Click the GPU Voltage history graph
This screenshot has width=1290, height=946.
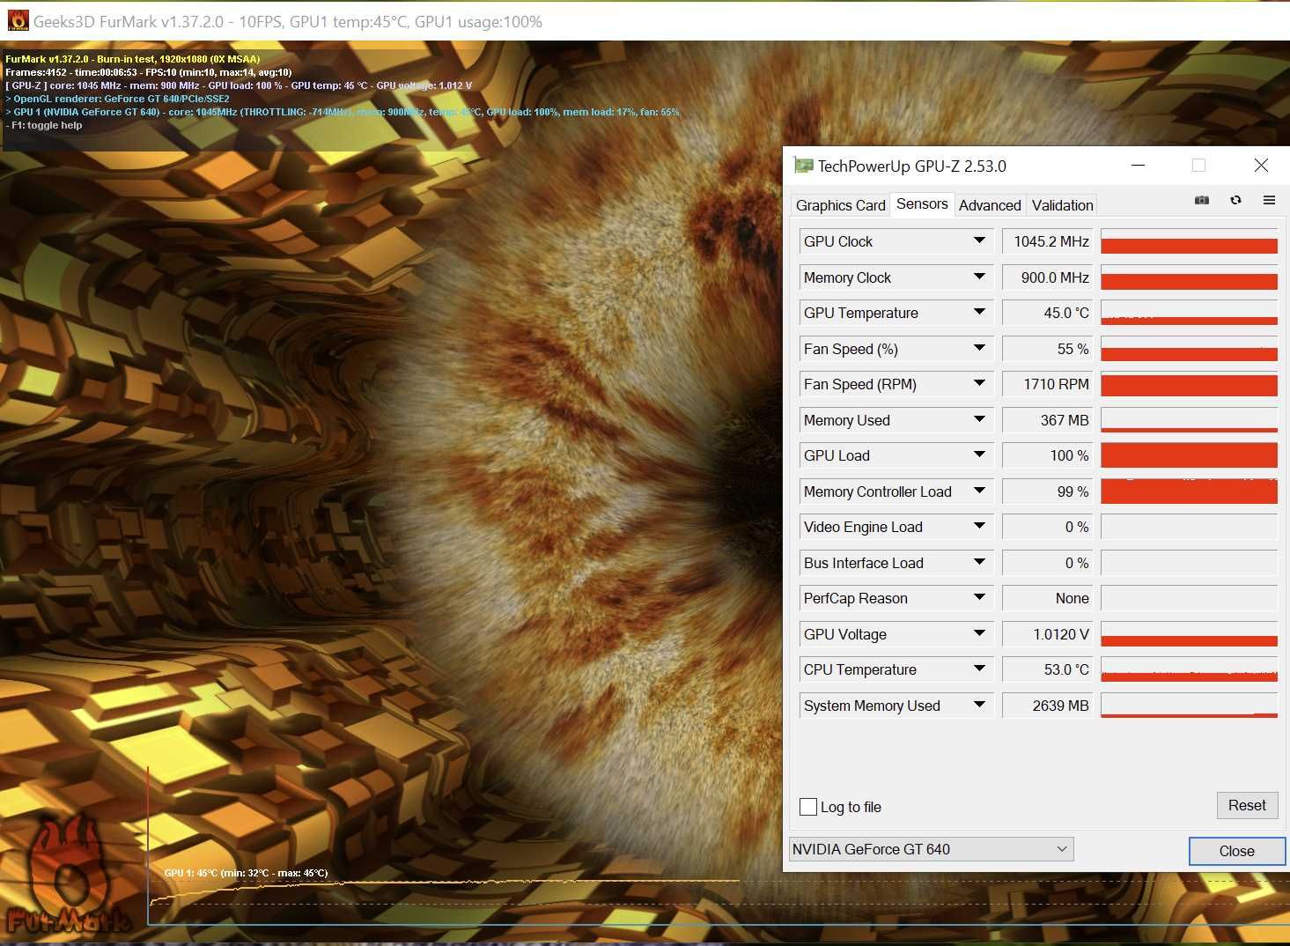[x=1189, y=634]
